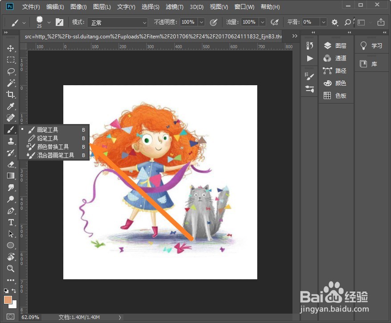Screen dimensions: 391x323
Task: Open the 色板 panel
Action: pos(335,95)
